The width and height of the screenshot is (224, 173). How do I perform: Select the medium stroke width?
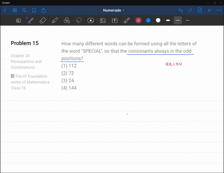[x=178, y=21]
